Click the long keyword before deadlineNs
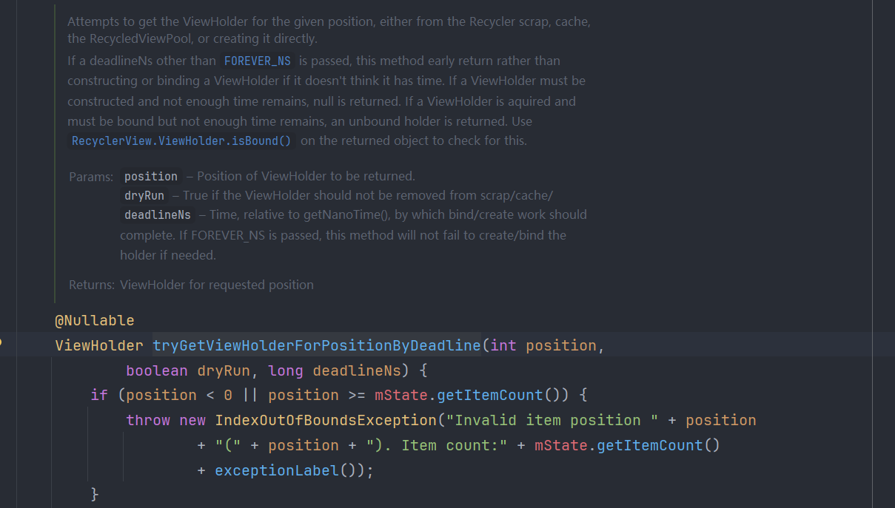Image resolution: width=895 pixels, height=508 pixels. 286,370
